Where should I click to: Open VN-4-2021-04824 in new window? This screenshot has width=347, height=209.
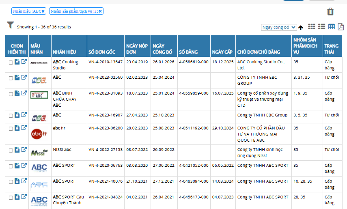click(24, 197)
